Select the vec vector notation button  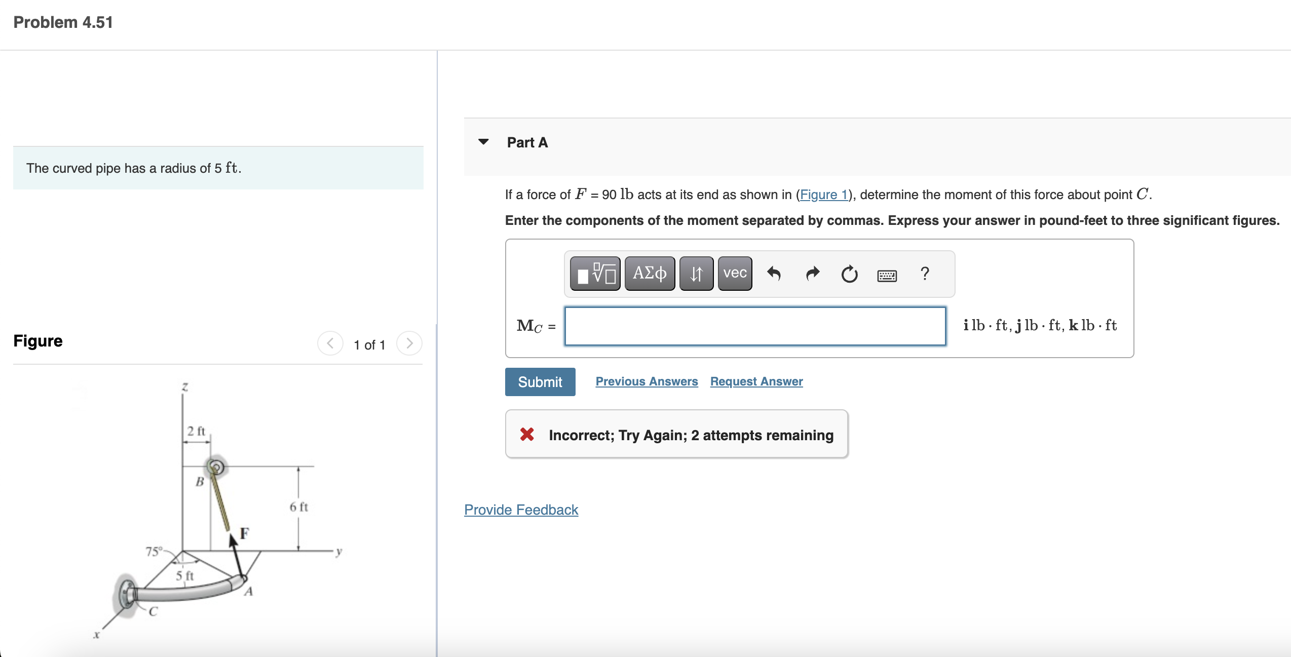point(735,274)
